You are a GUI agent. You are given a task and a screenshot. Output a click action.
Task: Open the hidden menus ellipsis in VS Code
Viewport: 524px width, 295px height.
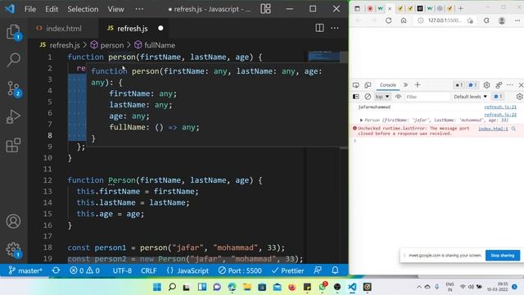point(139,9)
